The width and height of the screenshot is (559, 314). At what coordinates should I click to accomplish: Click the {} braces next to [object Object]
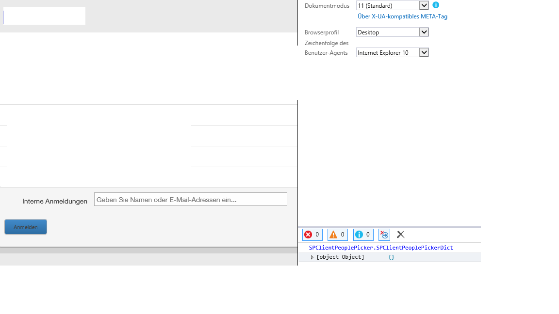point(391,257)
